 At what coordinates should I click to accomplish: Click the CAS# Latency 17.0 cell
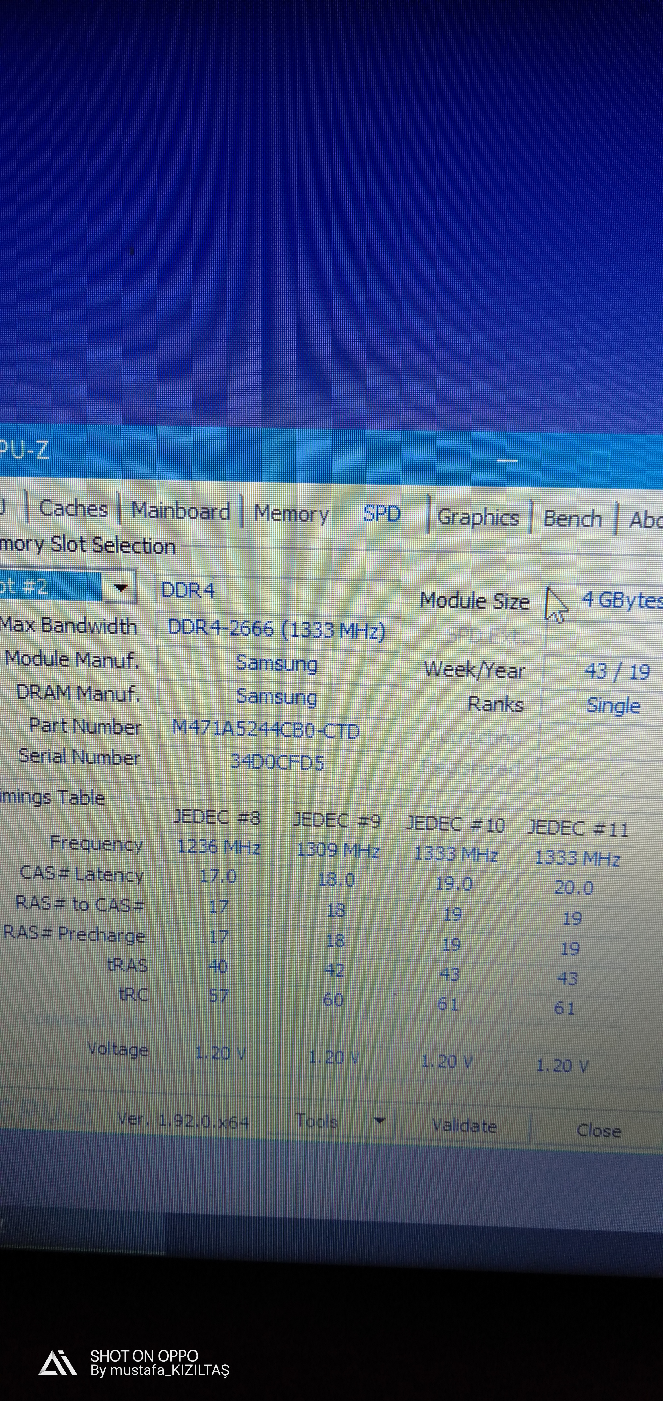point(218,877)
